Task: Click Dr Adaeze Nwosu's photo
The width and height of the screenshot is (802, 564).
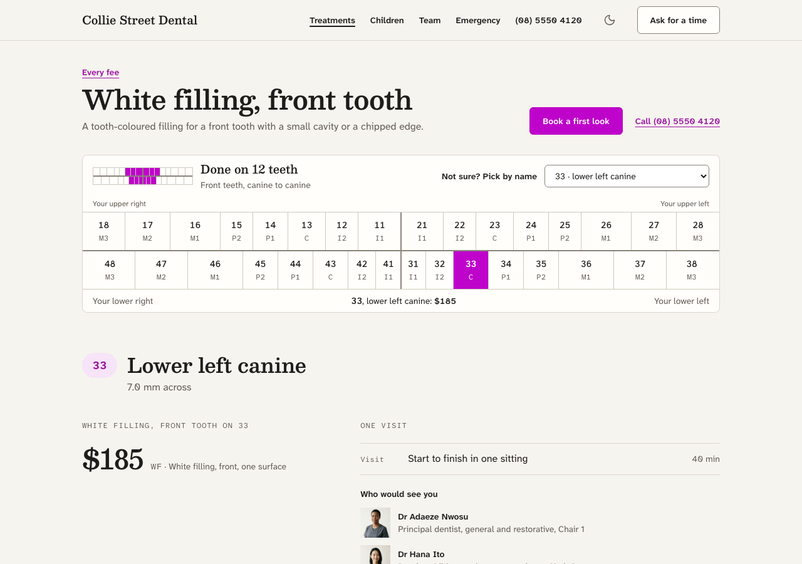Action: (375, 523)
